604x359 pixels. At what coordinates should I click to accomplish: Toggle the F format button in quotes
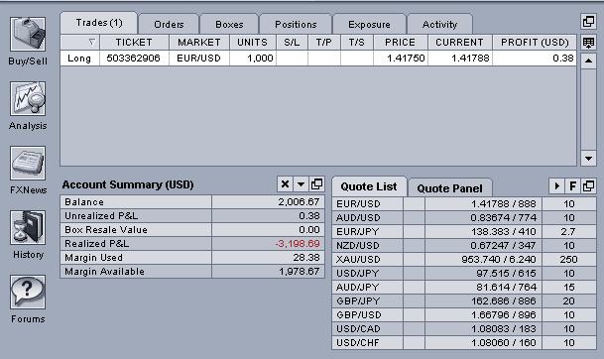tap(573, 186)
